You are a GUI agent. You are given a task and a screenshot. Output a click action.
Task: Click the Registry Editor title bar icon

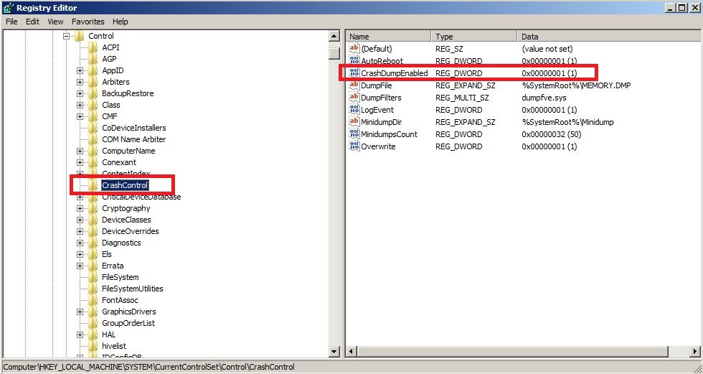coord(8,8)
